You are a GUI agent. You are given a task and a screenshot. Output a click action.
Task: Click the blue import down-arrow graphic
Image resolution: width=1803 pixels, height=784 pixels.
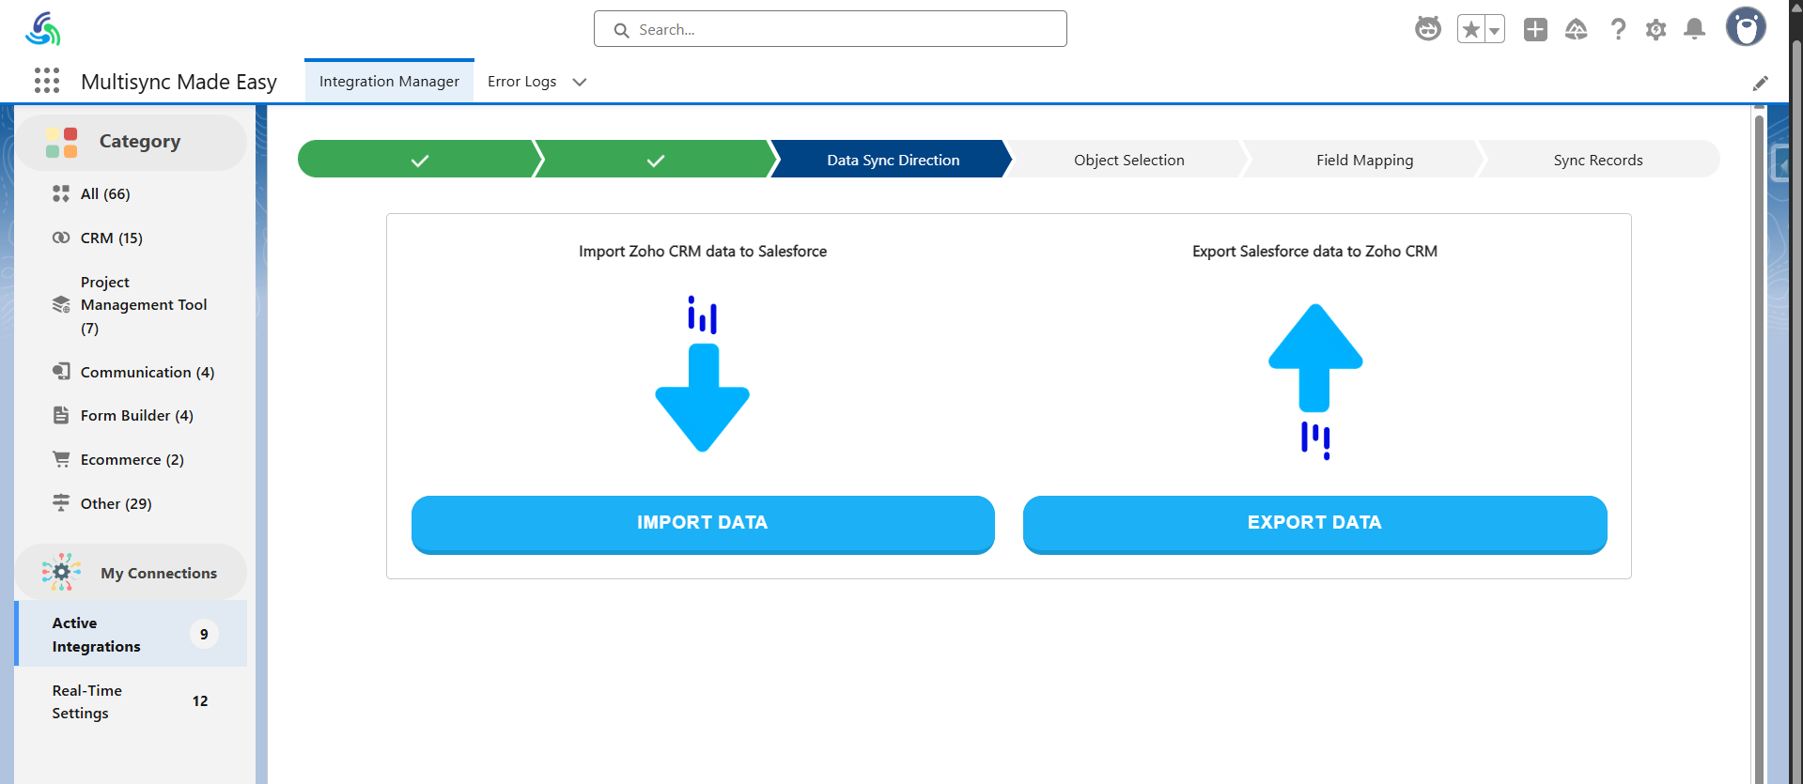click(703, 375)
